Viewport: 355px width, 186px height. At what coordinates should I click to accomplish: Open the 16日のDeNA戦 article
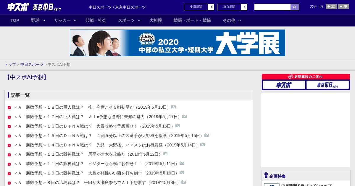(95, 126)
